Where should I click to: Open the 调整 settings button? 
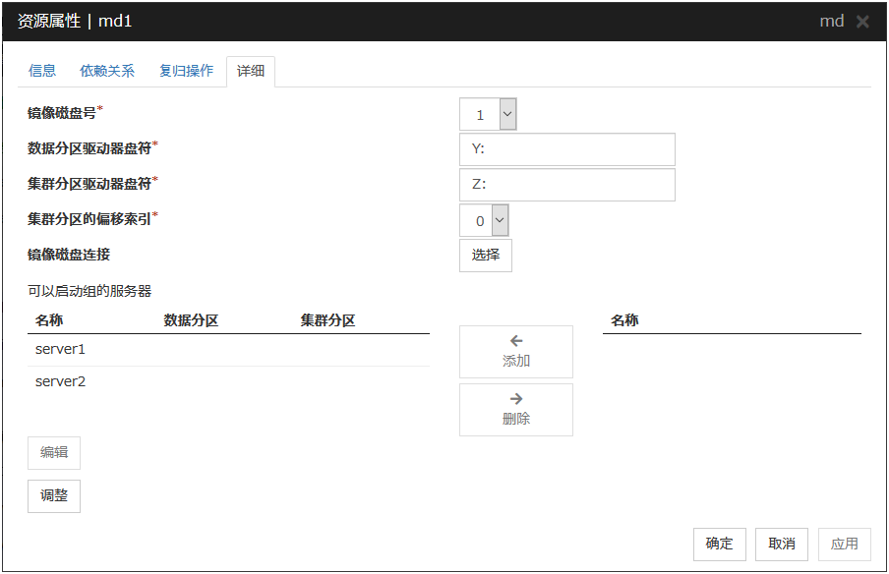(54, 496)
